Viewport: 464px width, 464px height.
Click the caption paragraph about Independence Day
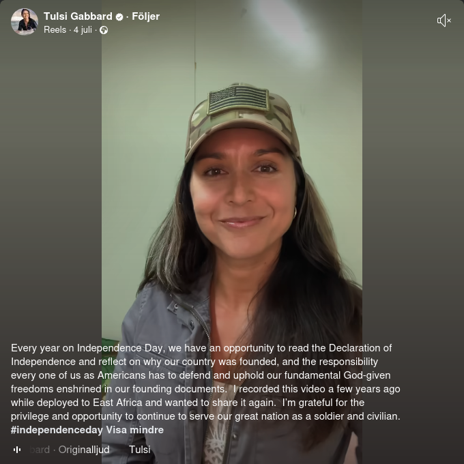[x=205, y=382]
